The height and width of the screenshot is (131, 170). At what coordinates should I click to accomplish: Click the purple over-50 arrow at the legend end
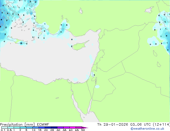pyautogui.click(x=85, y=128)
